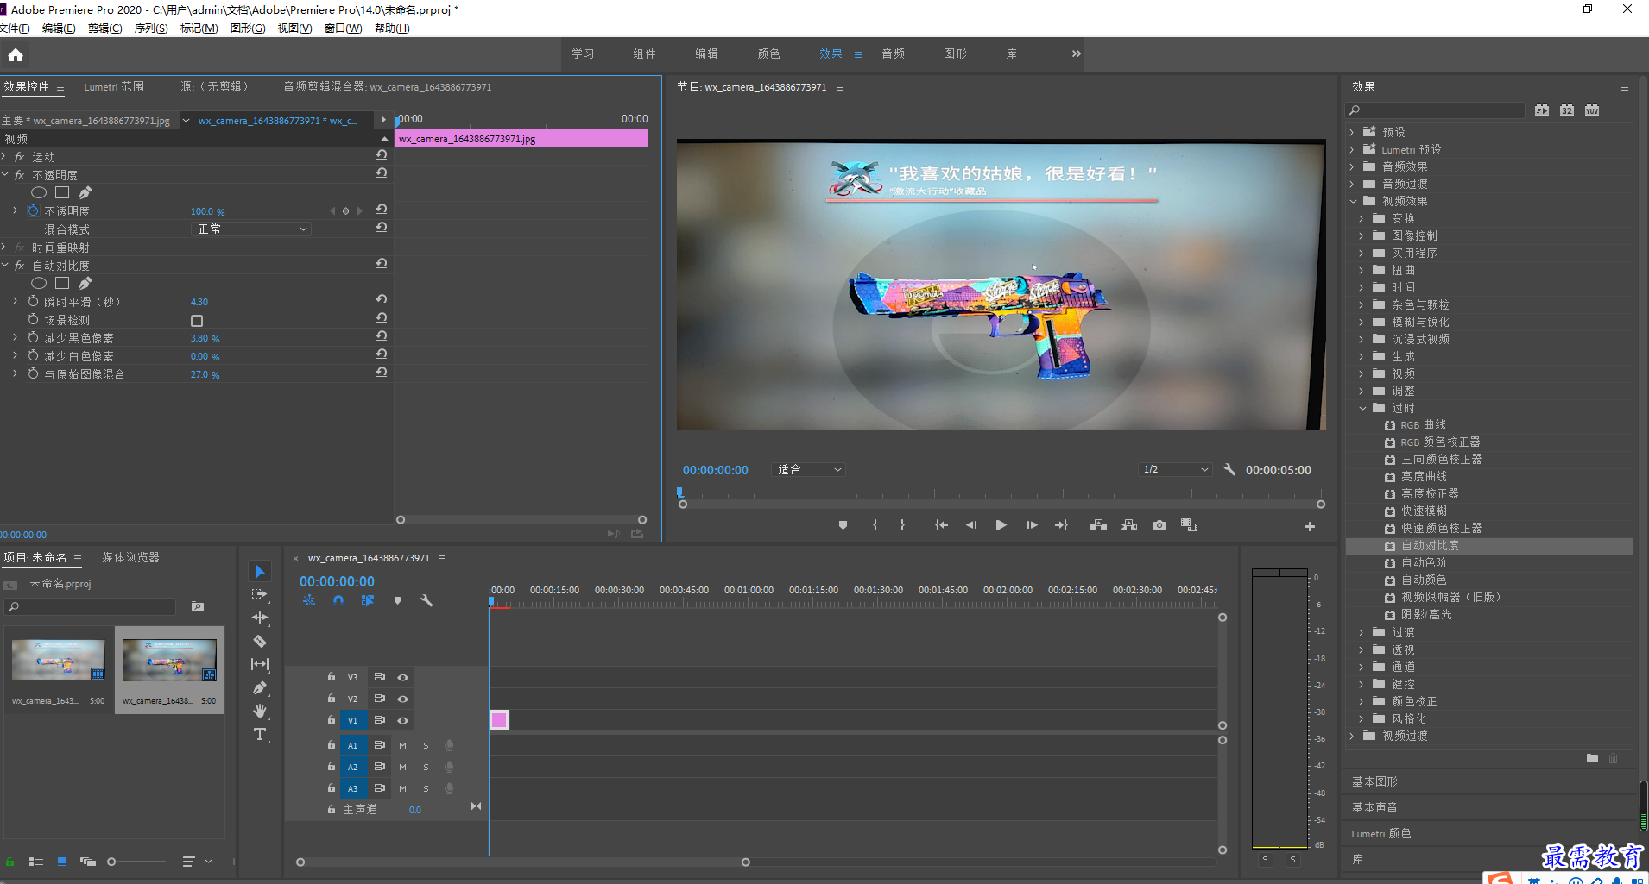1649x884 pixels.
Task: Expand the Motion effect properties
Action: tap(4, 157)
